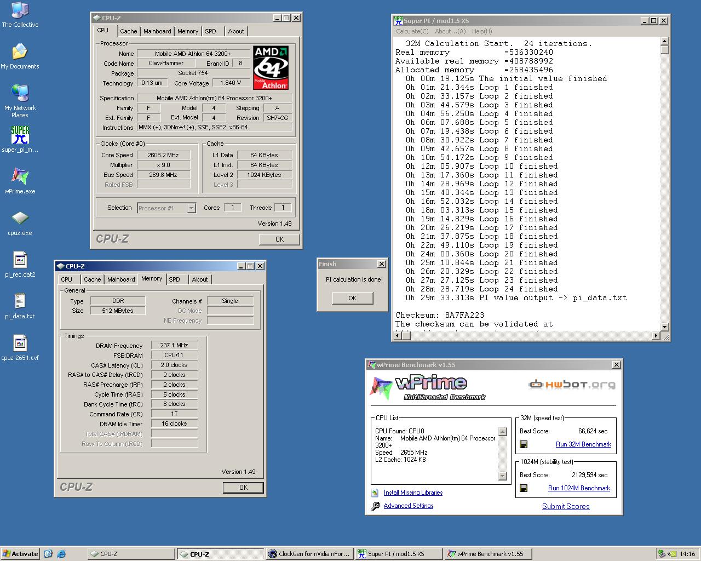Switch to Mainboard tab in top CPU-Z
Screen dimensions: 701x561
point(157,31)
